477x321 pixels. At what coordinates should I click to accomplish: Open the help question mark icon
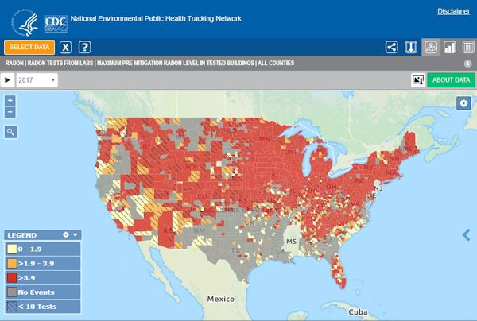point(85,47)
